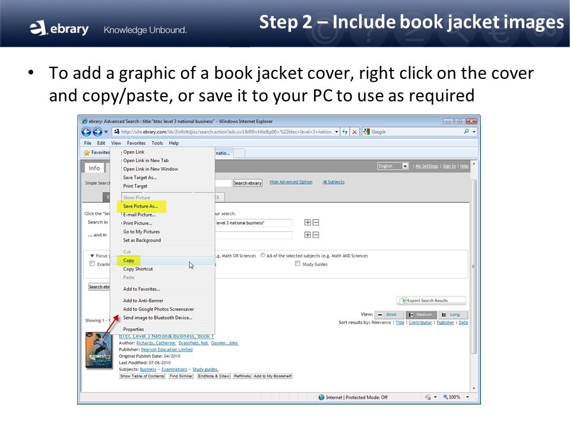This screenshot has width=570, height=427.
Task: Click the Show Table of Contents button
Action: [142, 376]
